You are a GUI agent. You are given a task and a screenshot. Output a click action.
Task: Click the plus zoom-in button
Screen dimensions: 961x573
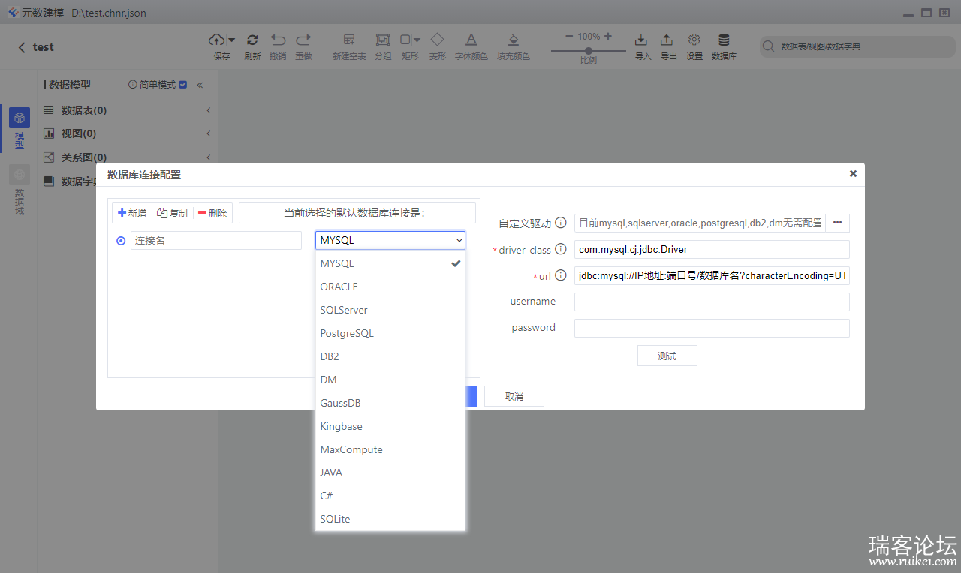tap(607, 36)
